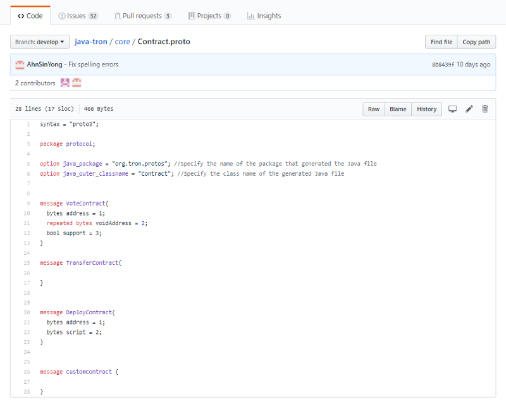Navigate to the core folder link
Viewport: 506px width, 404px height.
pos(122,42)
